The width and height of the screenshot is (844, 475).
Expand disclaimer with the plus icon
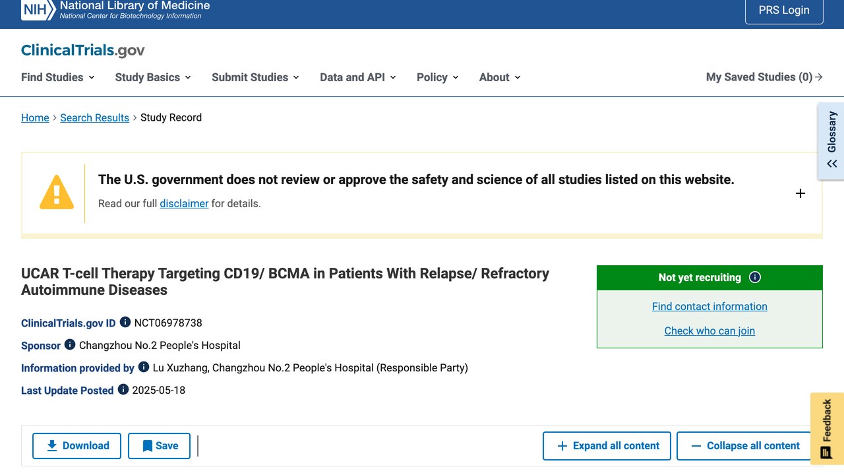tap(800, 193)
